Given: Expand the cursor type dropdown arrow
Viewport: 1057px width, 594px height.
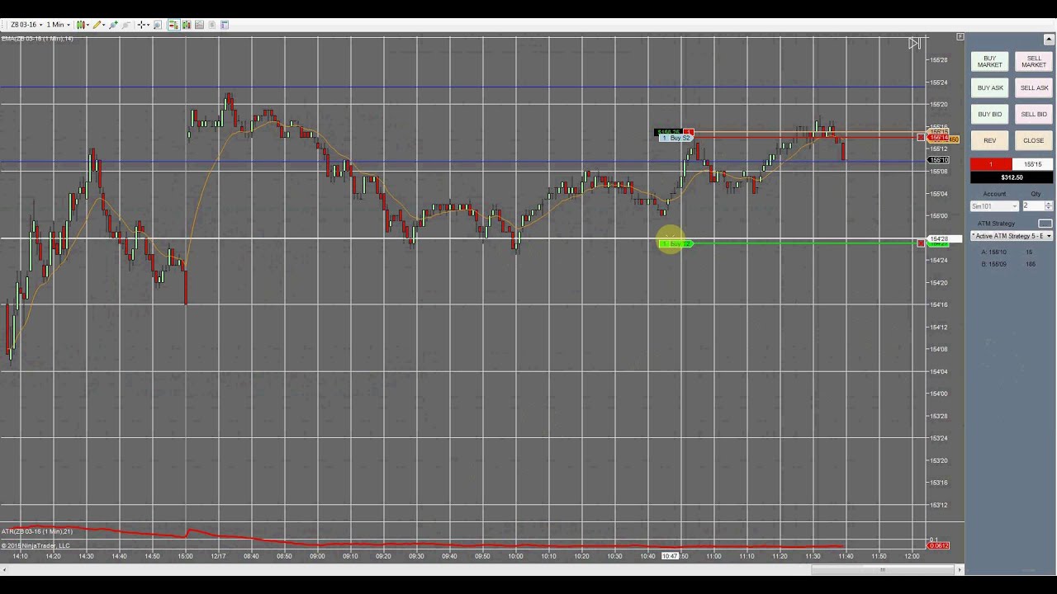Looking at the screenshot, I should click(148, 25).
